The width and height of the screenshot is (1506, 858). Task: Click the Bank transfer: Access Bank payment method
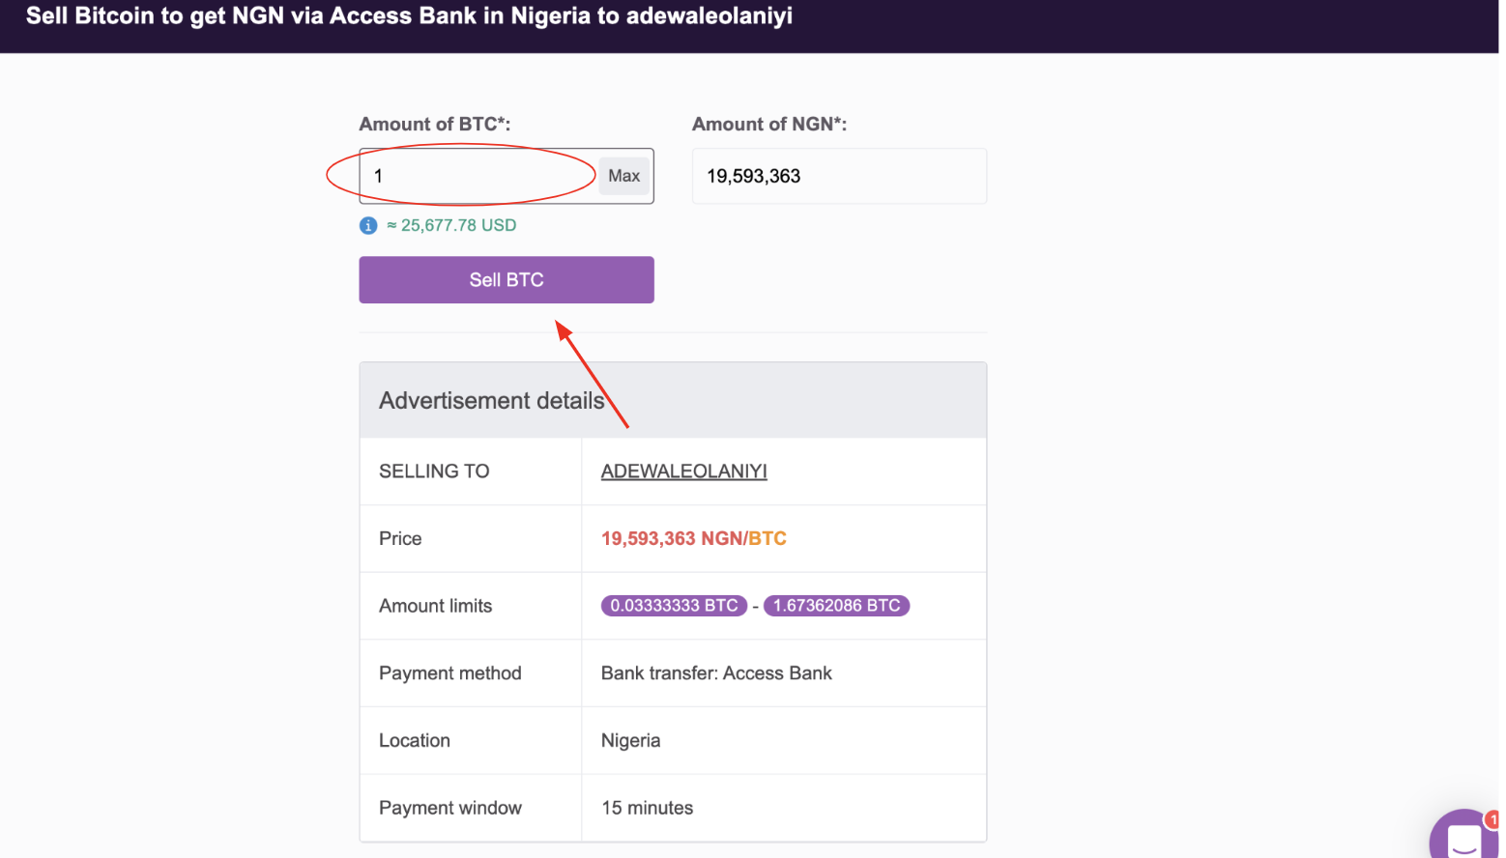pos(716,672)
